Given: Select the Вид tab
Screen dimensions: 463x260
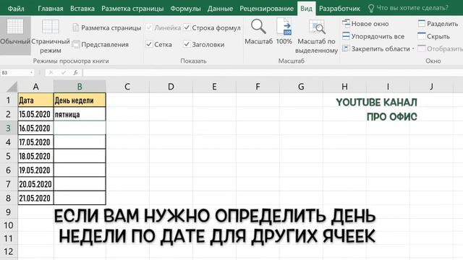Looking at the screenshot, I should [306, 8].
